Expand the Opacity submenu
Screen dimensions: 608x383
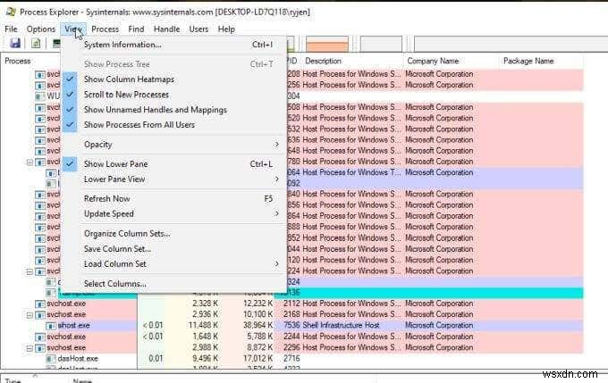pos(173,145)
